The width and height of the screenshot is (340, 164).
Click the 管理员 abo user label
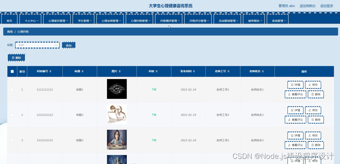tap(287, 6)
